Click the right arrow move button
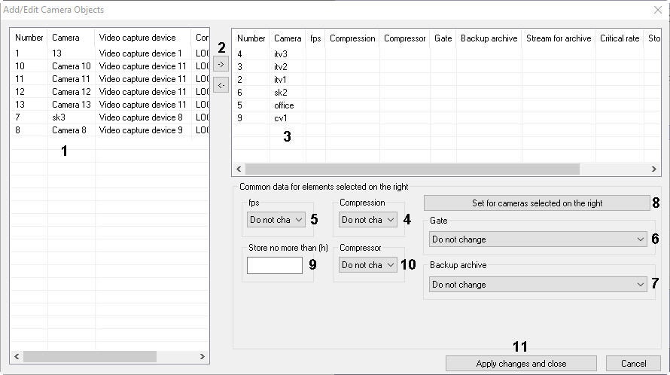 tap(221, 65)
